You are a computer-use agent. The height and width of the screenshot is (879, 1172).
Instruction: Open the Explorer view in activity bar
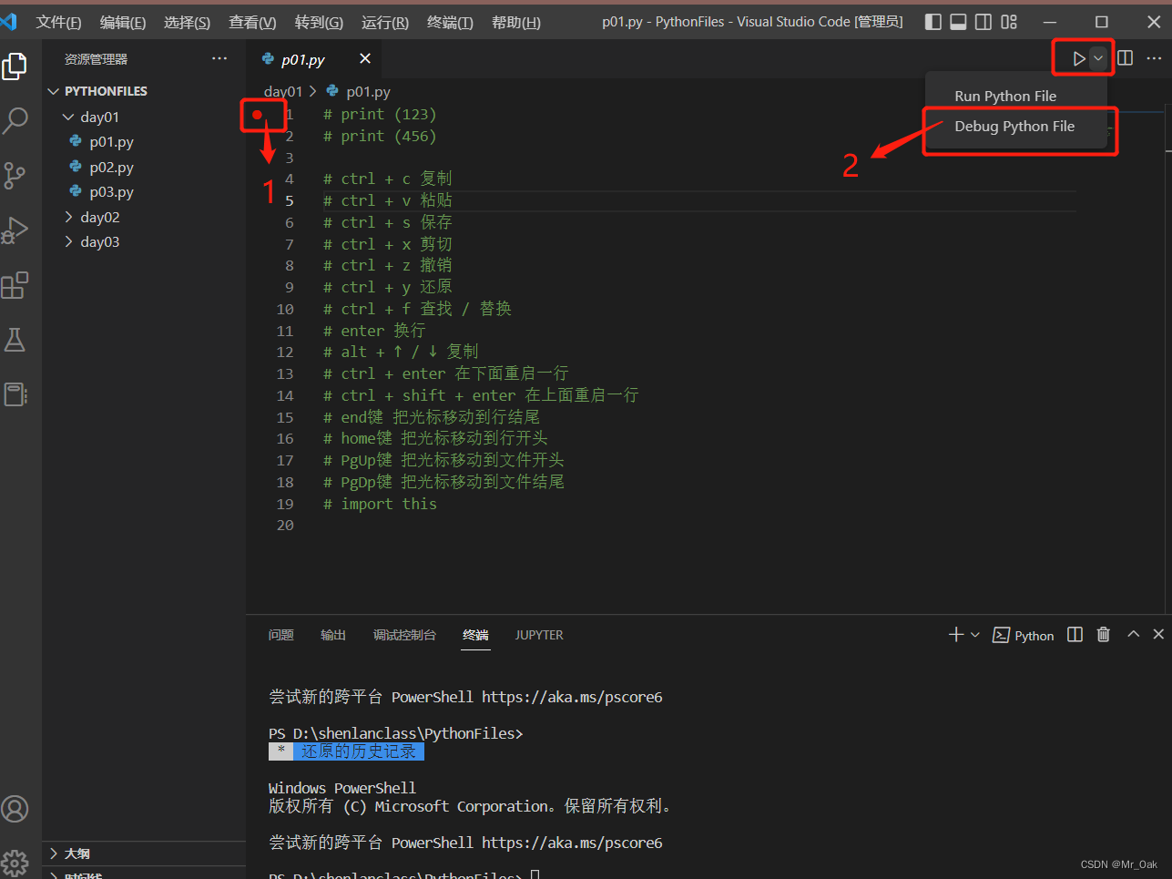tap(15, 66)
